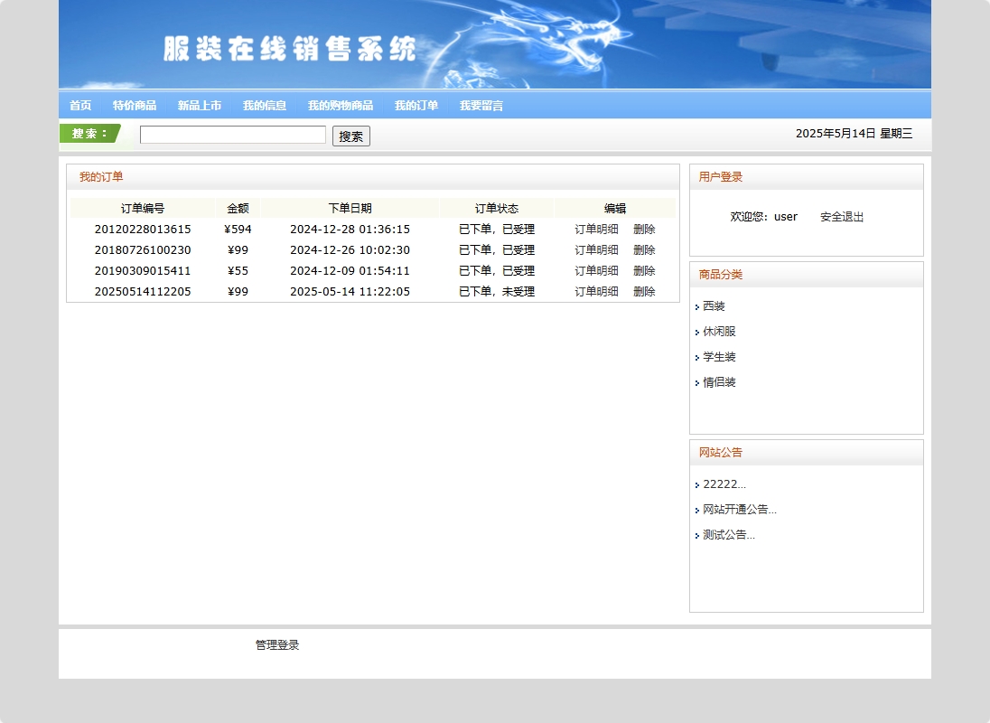The width and height of the screenshot is (990, 723).
Task: Open 管理登录 admin login link
Action: click(x=276, y=644)
